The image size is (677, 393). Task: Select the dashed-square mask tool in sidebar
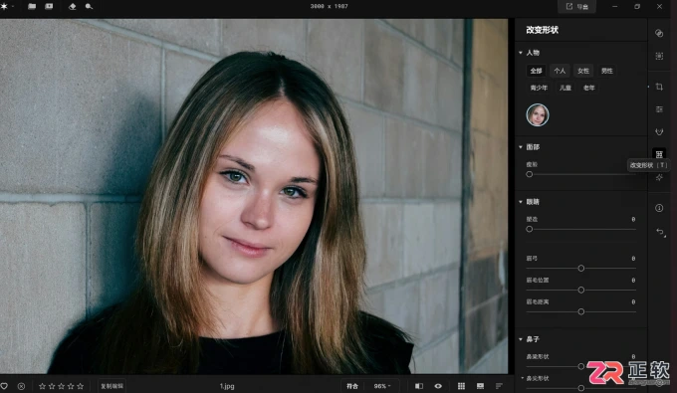click(659, 56)
